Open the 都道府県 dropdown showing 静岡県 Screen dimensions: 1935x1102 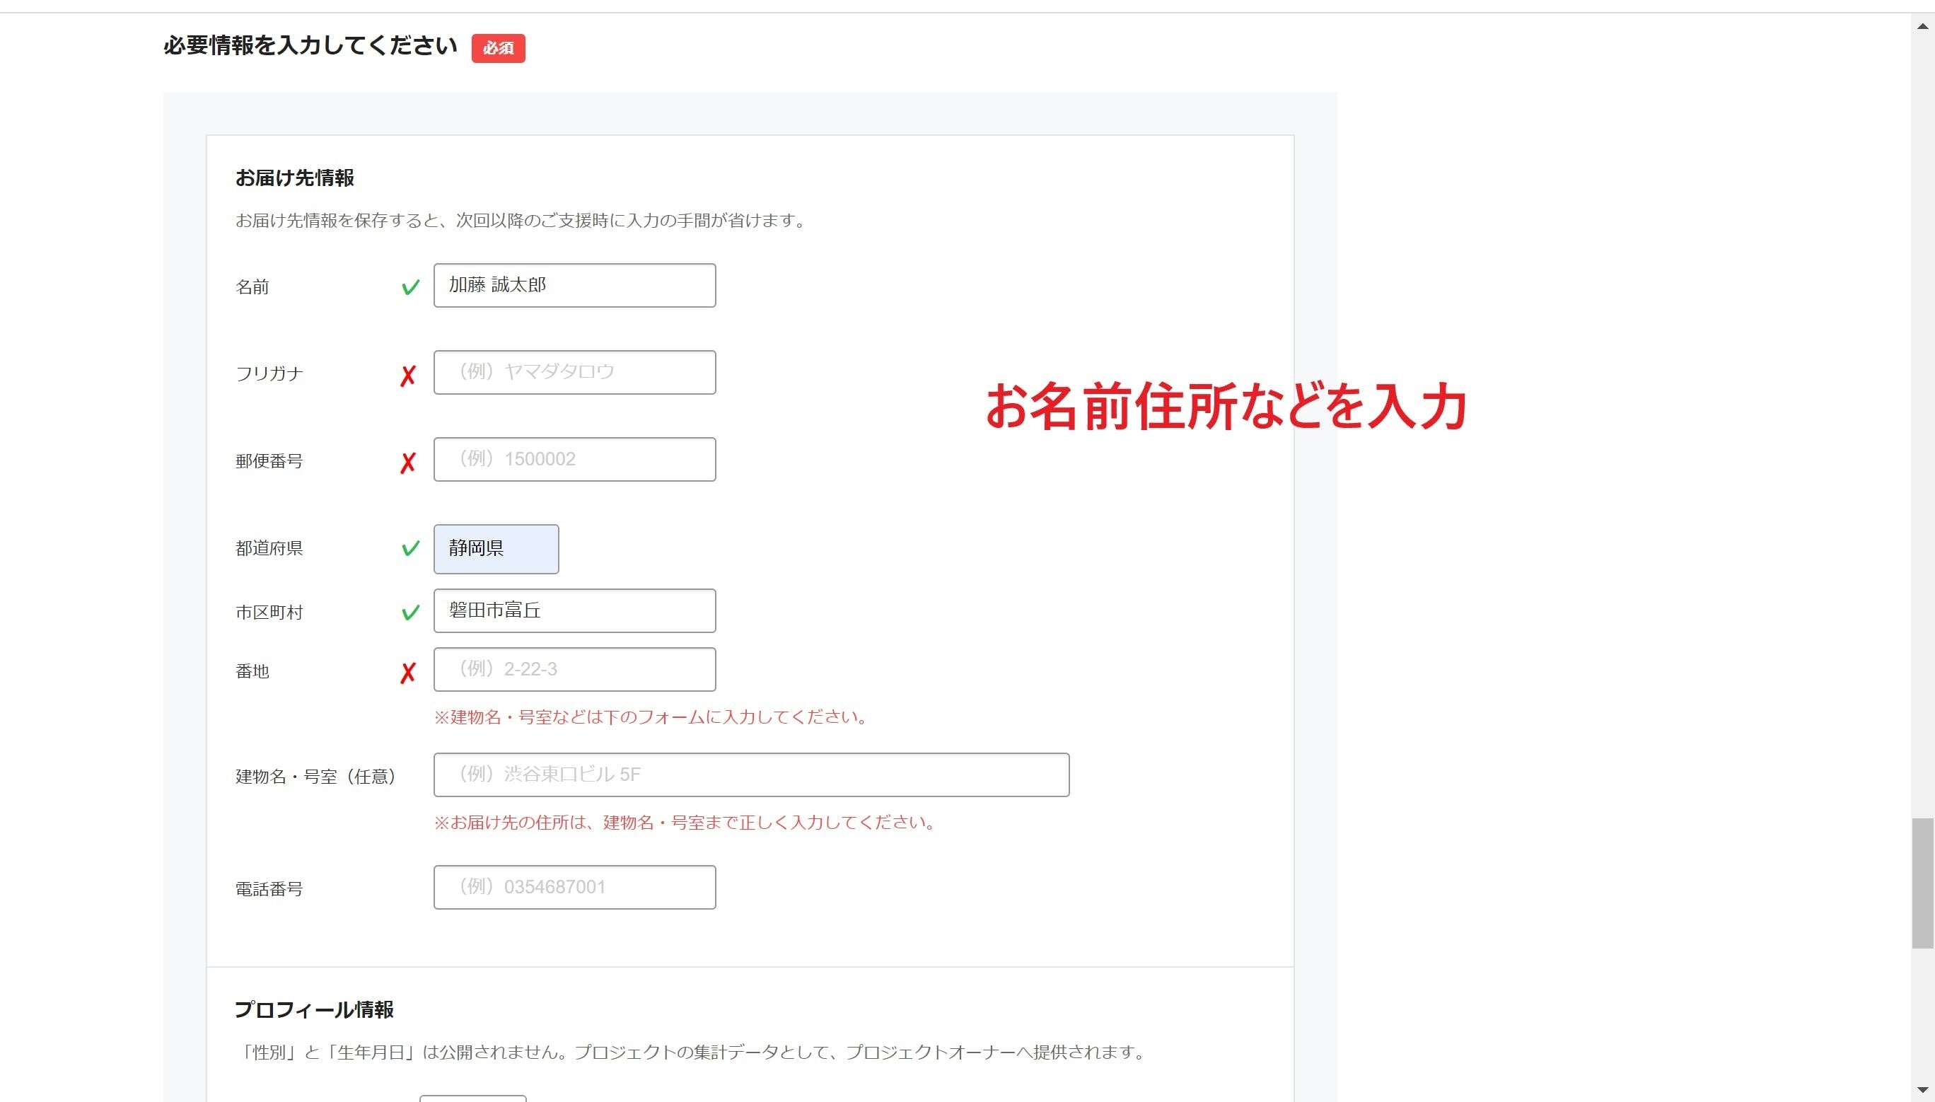point(496,549)
